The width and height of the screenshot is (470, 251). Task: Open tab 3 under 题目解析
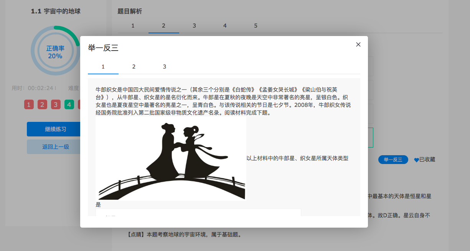pos(194,26)
